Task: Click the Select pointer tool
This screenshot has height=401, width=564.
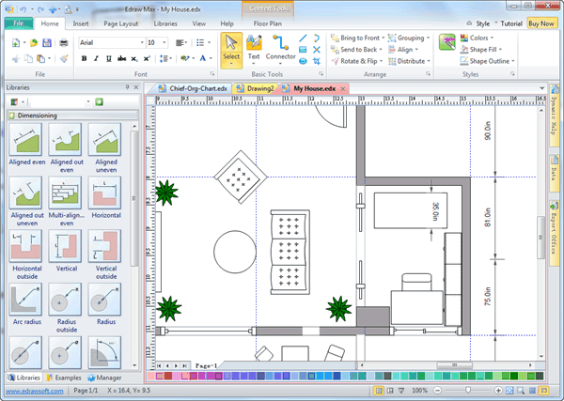Action: point(230,47)
